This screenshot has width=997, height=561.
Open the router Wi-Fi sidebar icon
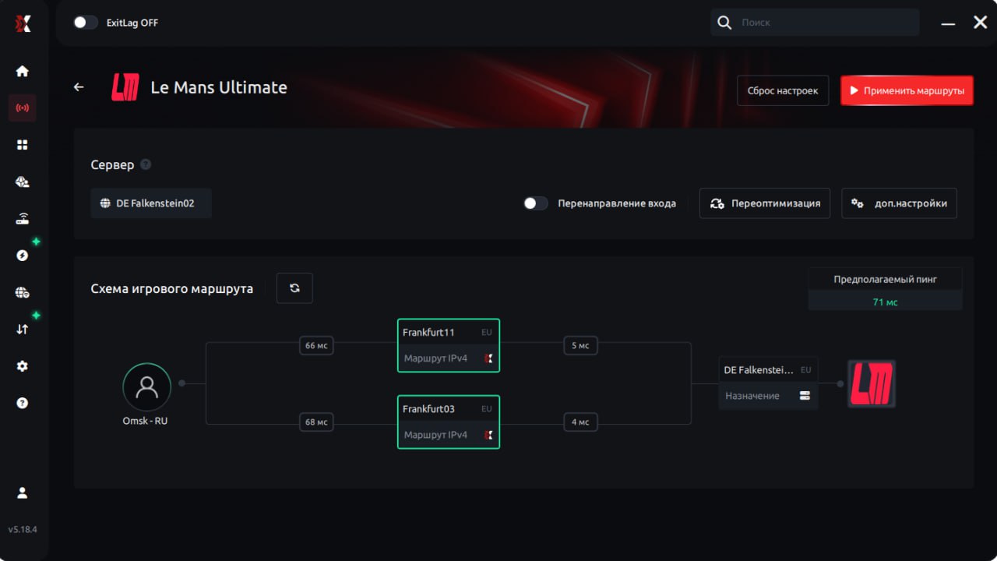click(23, 219)
